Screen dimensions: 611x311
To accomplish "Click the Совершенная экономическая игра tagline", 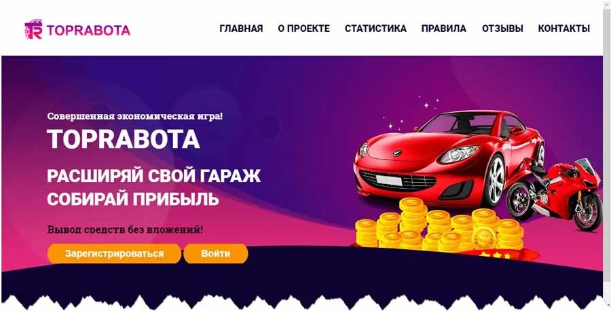I will click(x=135, y=116).
